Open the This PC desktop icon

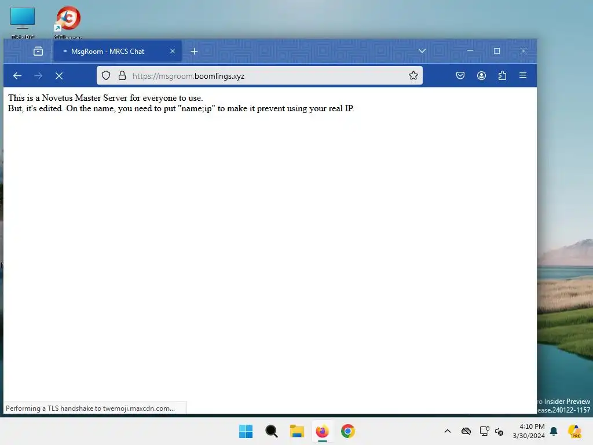click(x=23, y=23)
